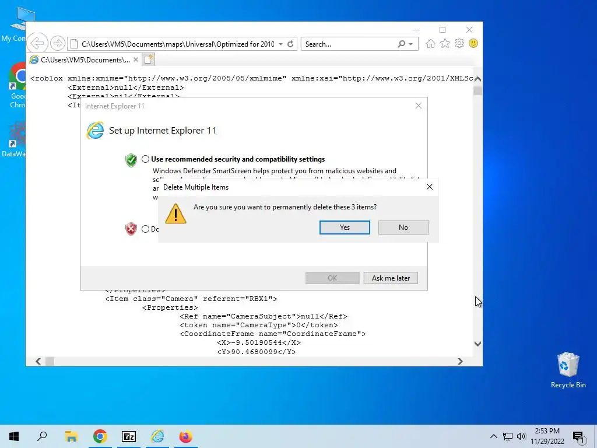The height and width of the screenshot is (448, 597).
Task: Open Google Chrome from the taskbar
Action: [100, 436]
